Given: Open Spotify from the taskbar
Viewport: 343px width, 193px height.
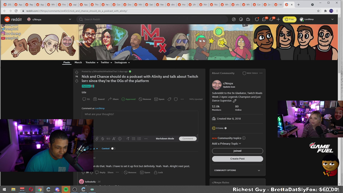Looking at the screenshot, I should coord(66,189).
